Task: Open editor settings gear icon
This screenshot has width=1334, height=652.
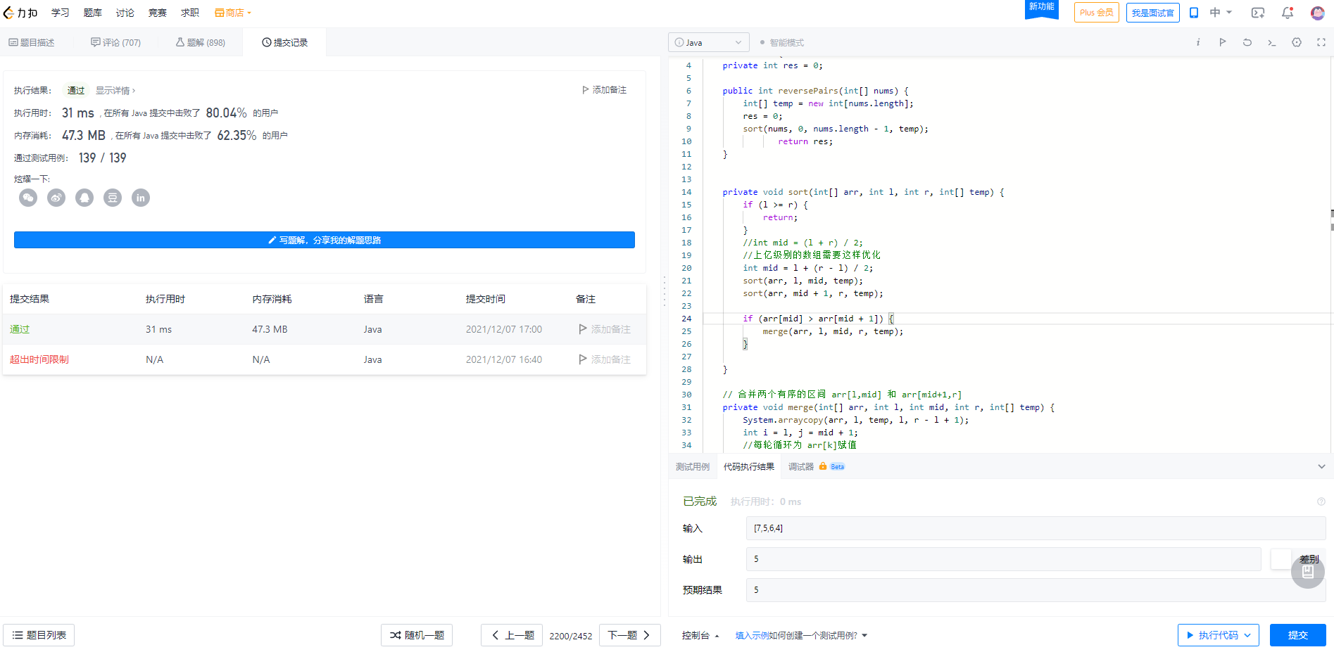Action: point(1296,42)
